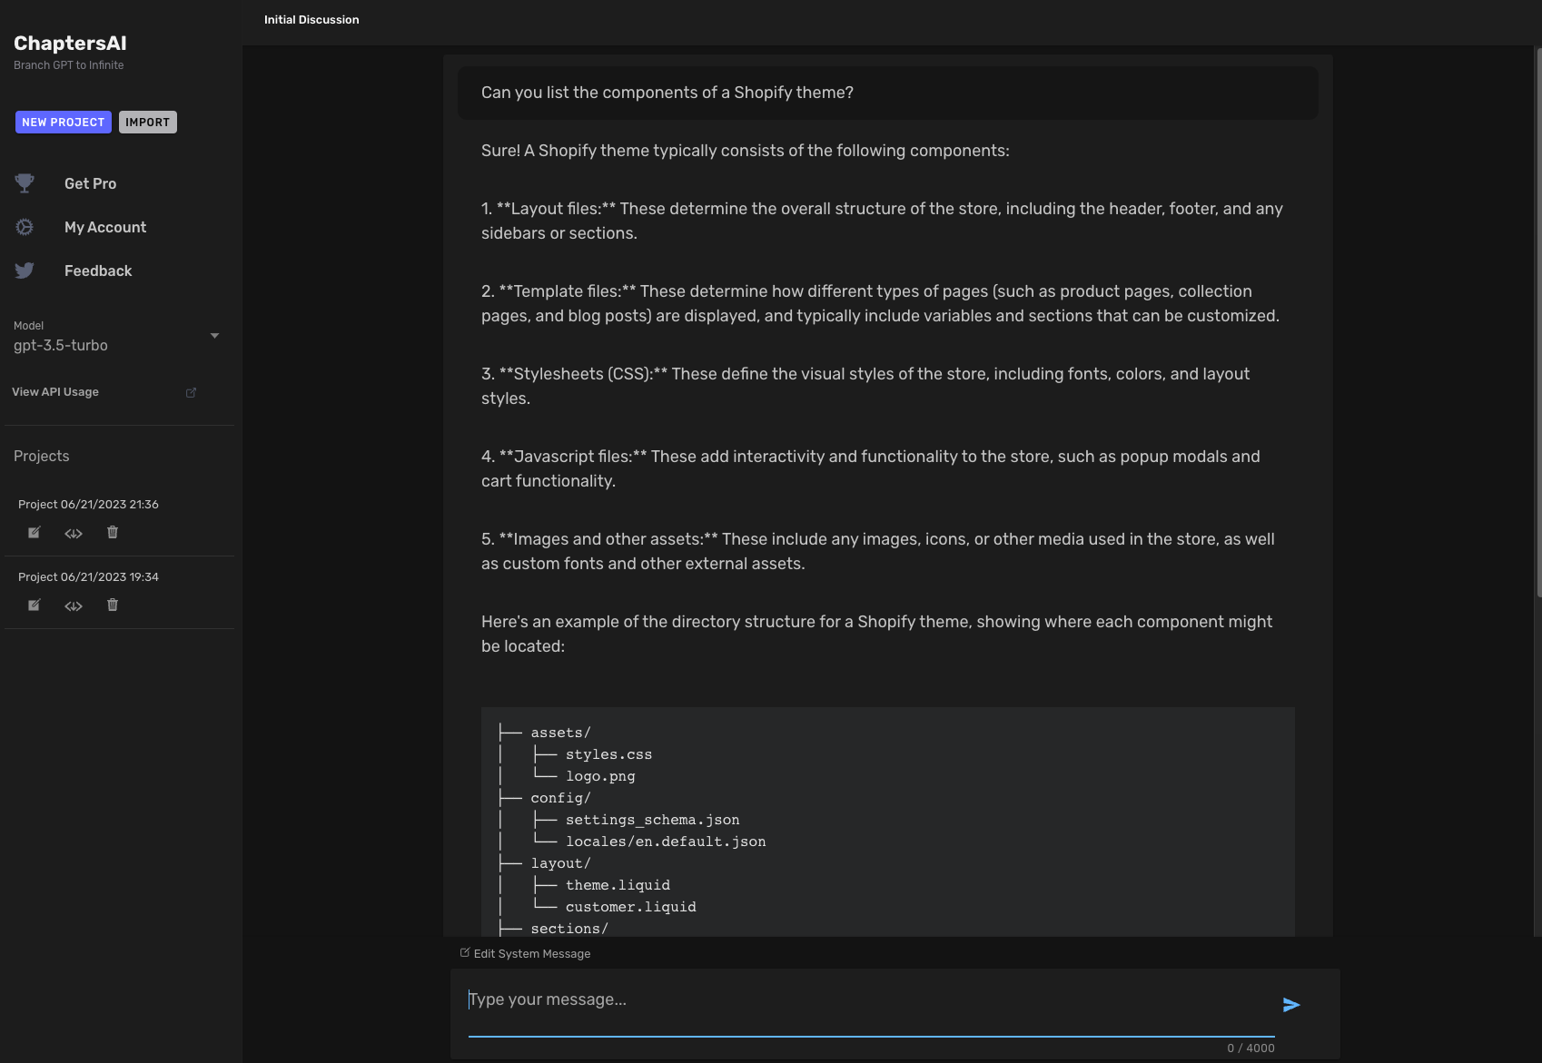The image size is (1542, 1063).
Task: Click code icon for Project 06/21/2023 21:36
Action: point(74,533)
